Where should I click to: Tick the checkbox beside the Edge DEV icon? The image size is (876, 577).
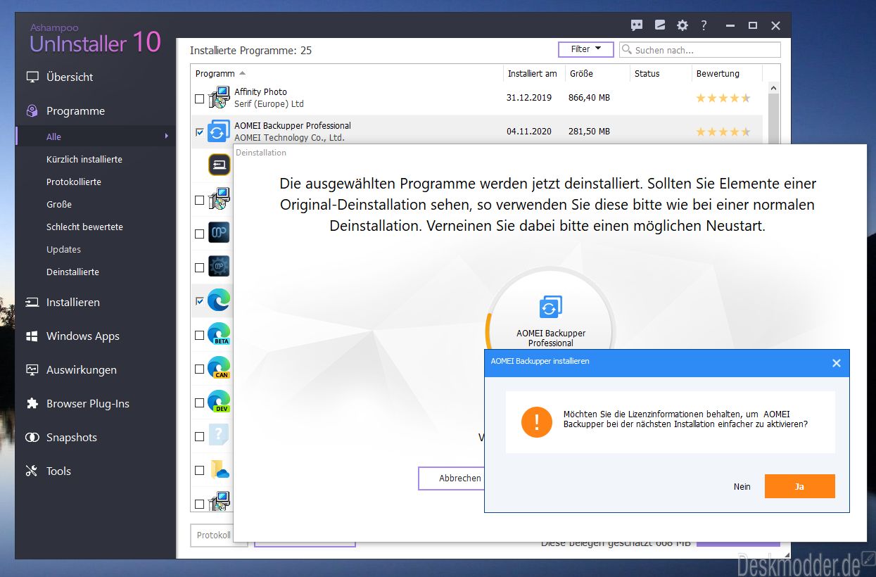pyautogui.click(x=199, y=402)
